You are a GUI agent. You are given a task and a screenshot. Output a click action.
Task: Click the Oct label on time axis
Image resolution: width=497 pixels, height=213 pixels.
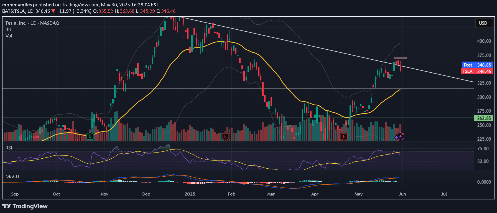coord(57,194)
